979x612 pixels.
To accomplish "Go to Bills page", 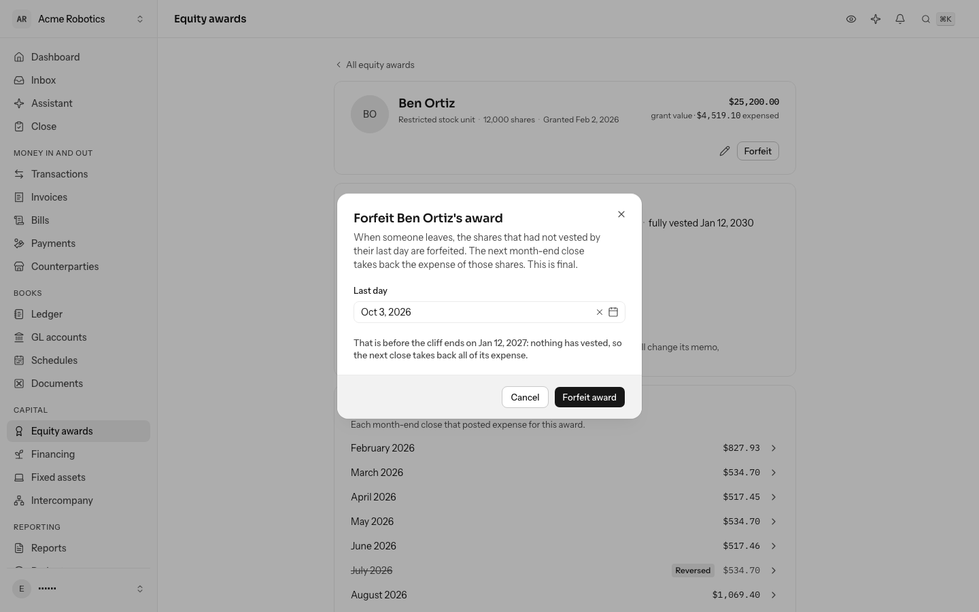I will tap(79, 220).
